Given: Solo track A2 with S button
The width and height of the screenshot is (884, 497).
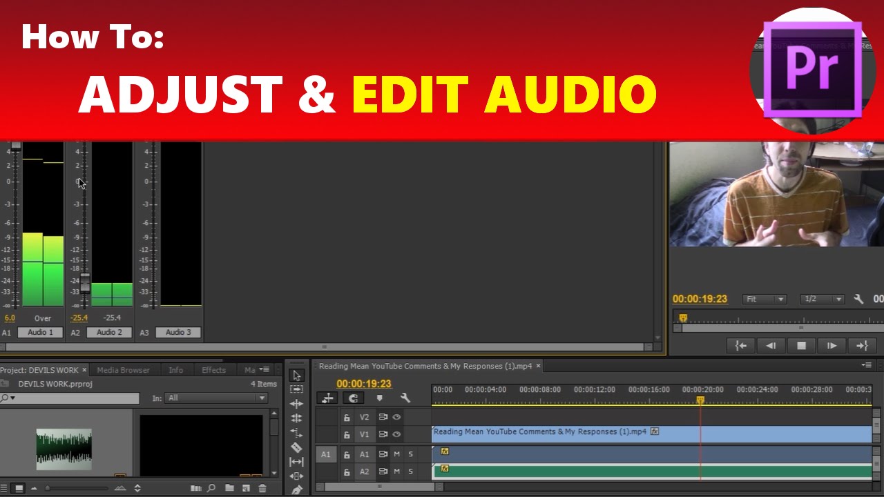Looking at the screenshot, I should (410, 472).
